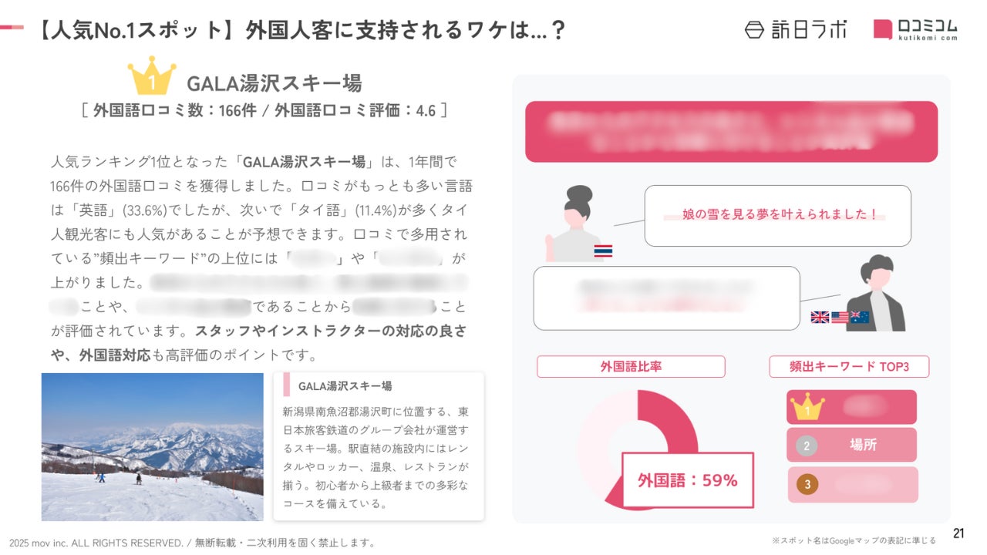
Task: Select the 場所 keyword bar
Action: tap(852, 445)
